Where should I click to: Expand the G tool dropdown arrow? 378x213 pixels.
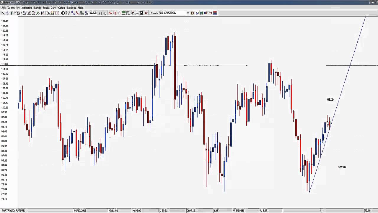tap(22, 13)
